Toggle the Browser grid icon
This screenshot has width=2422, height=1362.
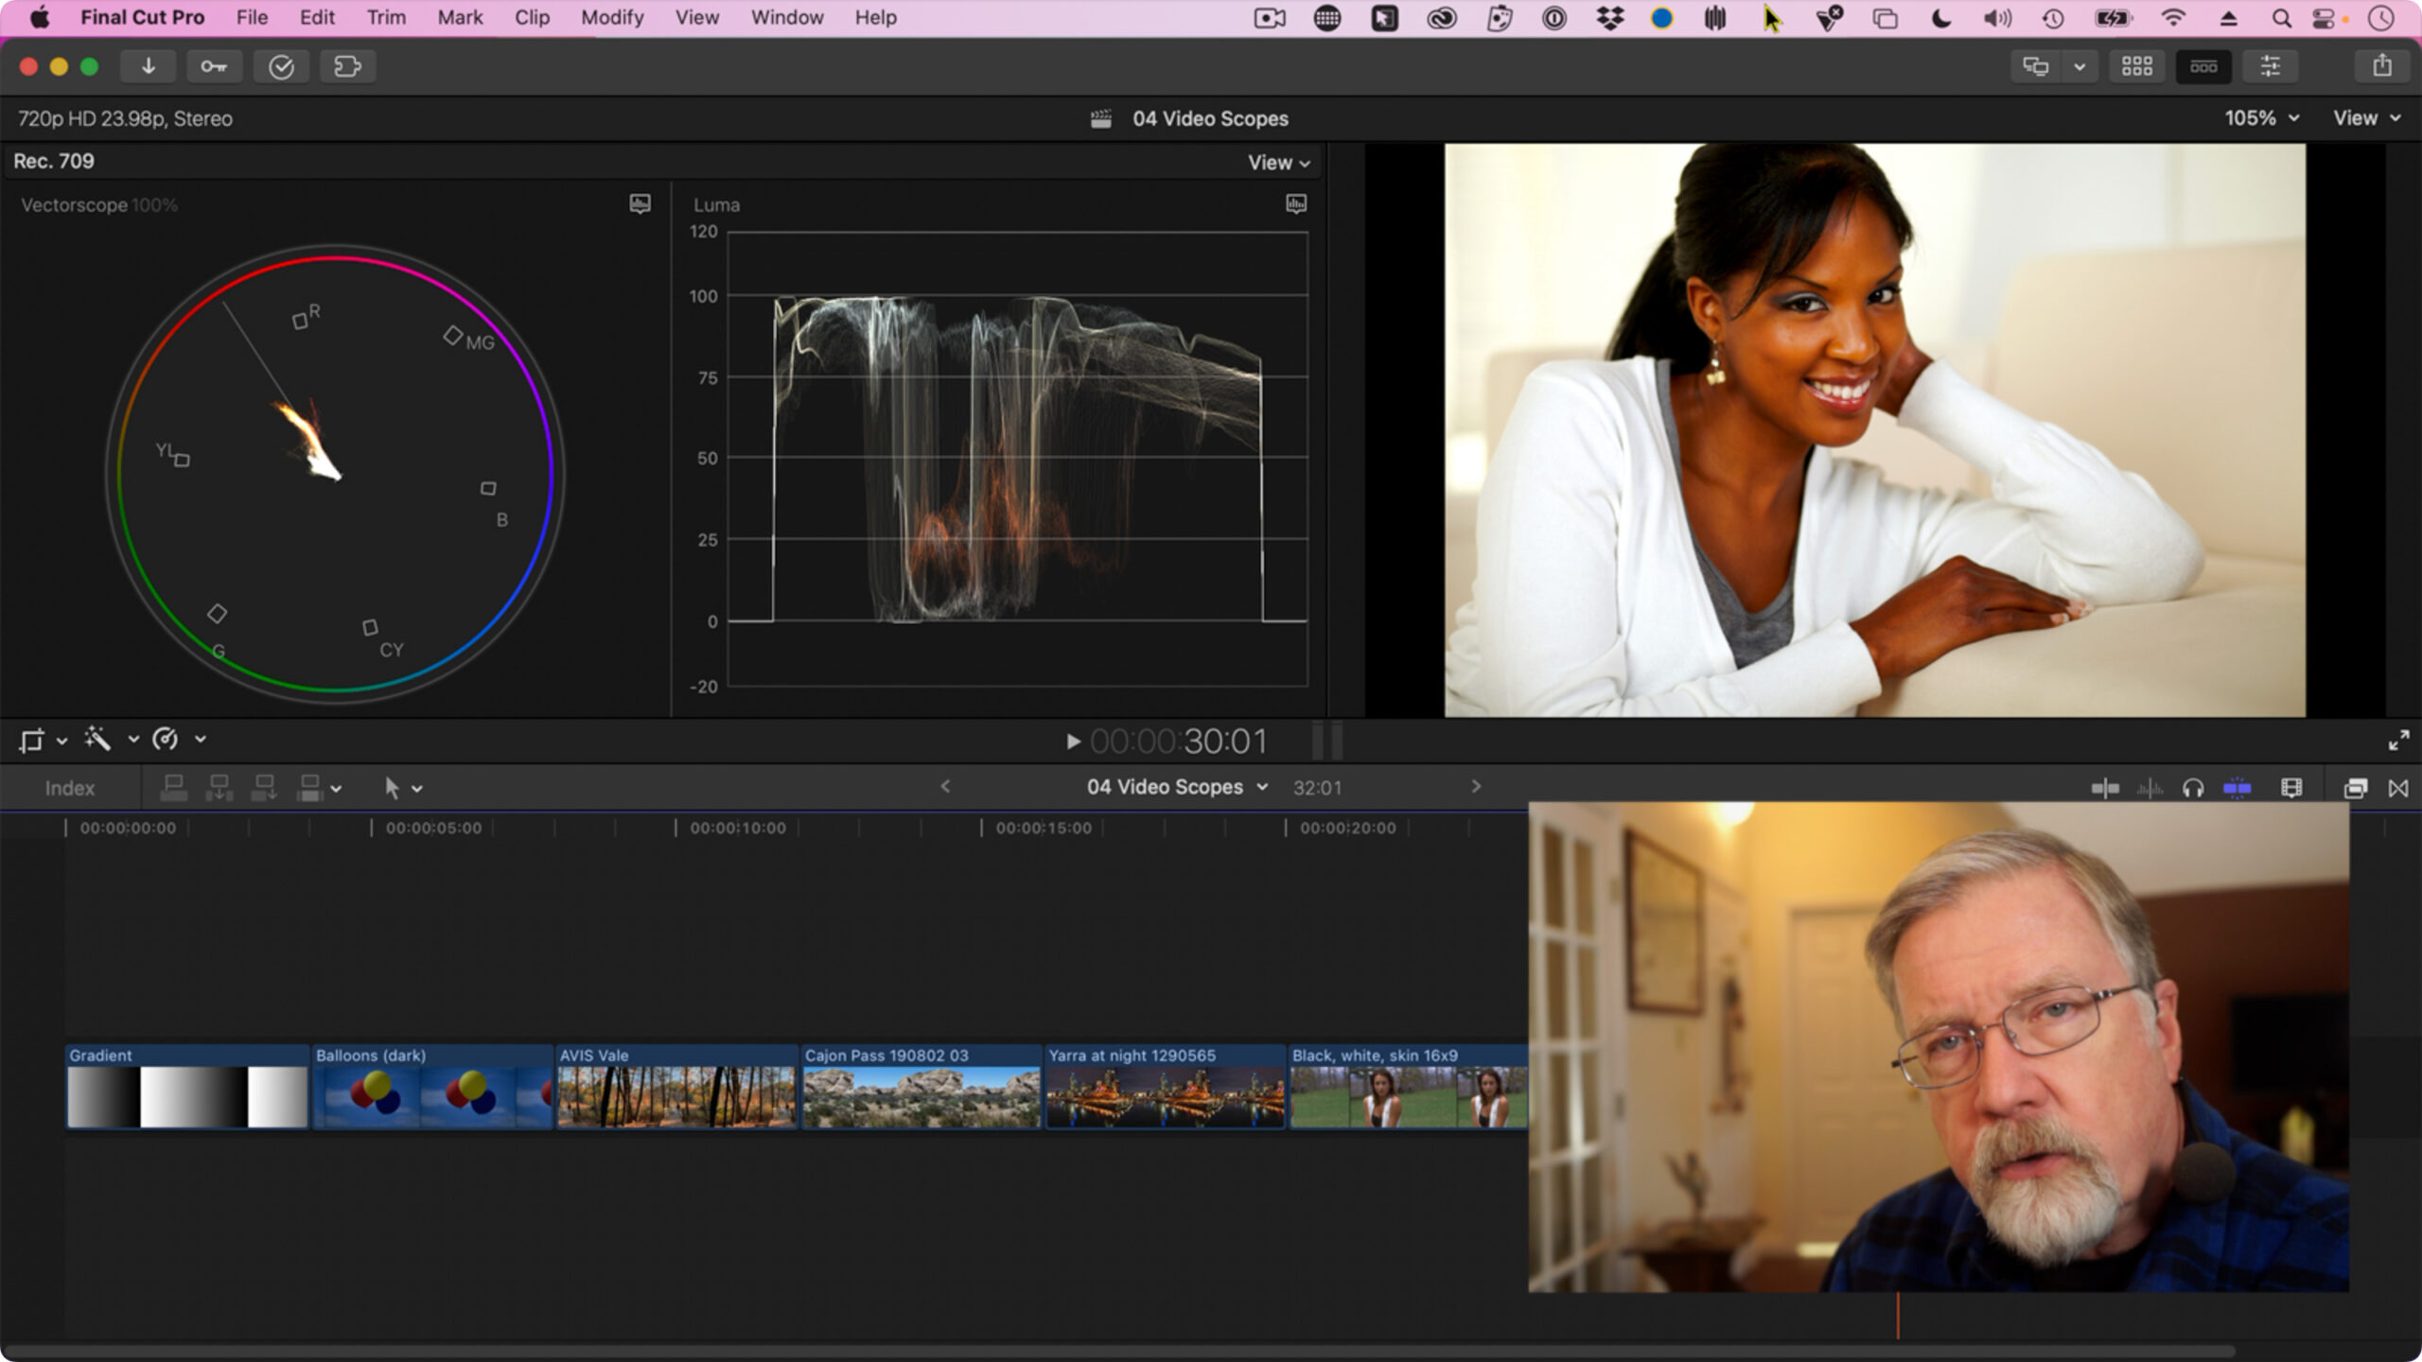pos(2137,66)
